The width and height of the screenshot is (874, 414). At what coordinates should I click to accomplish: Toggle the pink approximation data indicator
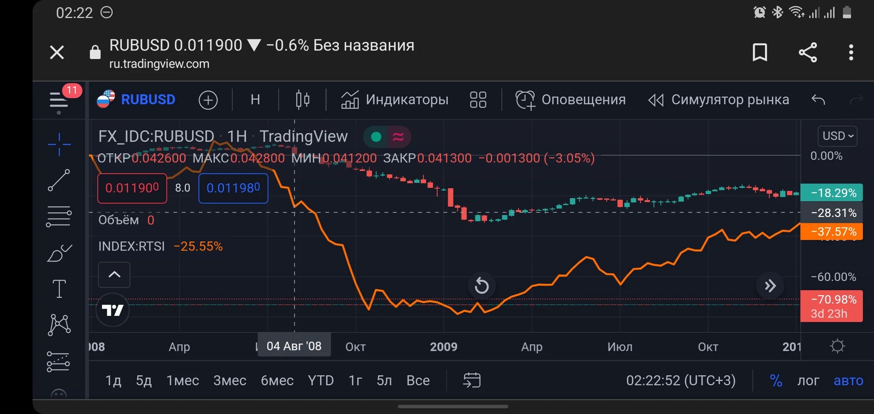pyautogui.click(x=399, y=137)
